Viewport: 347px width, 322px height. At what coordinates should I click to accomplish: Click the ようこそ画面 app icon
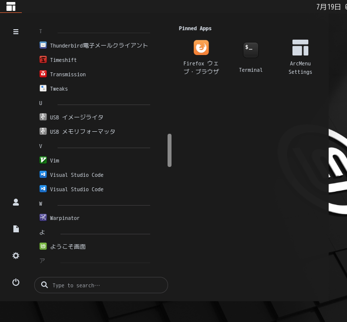pos(43,246)
